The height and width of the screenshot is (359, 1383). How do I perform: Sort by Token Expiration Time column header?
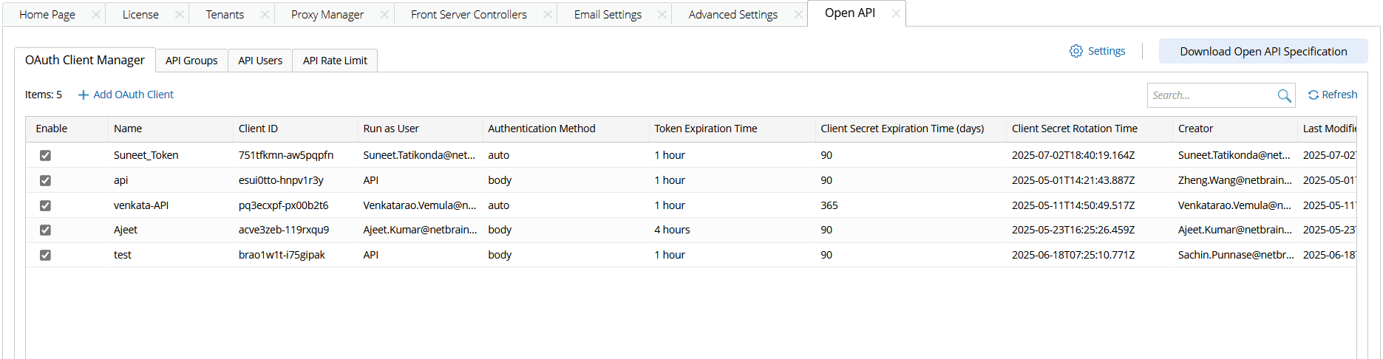705,129
